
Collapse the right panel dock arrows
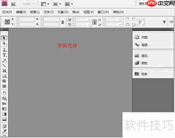pyautogui.click(x=172, y=29)
